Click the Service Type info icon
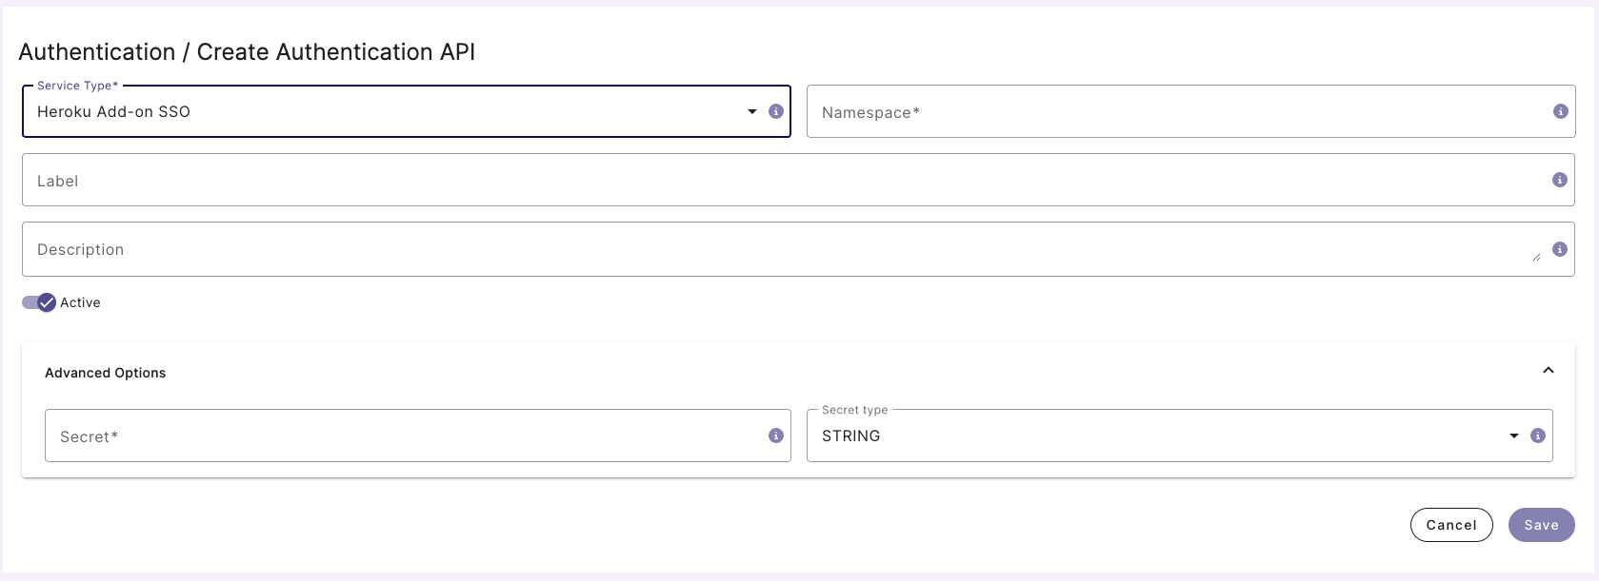Screen dimensions: 1599x581 [776, 111]
